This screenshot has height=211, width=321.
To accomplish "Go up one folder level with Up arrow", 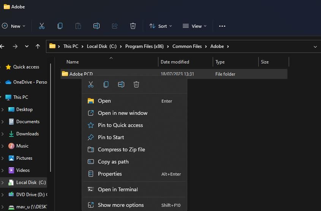I will [x=38, y=46].
